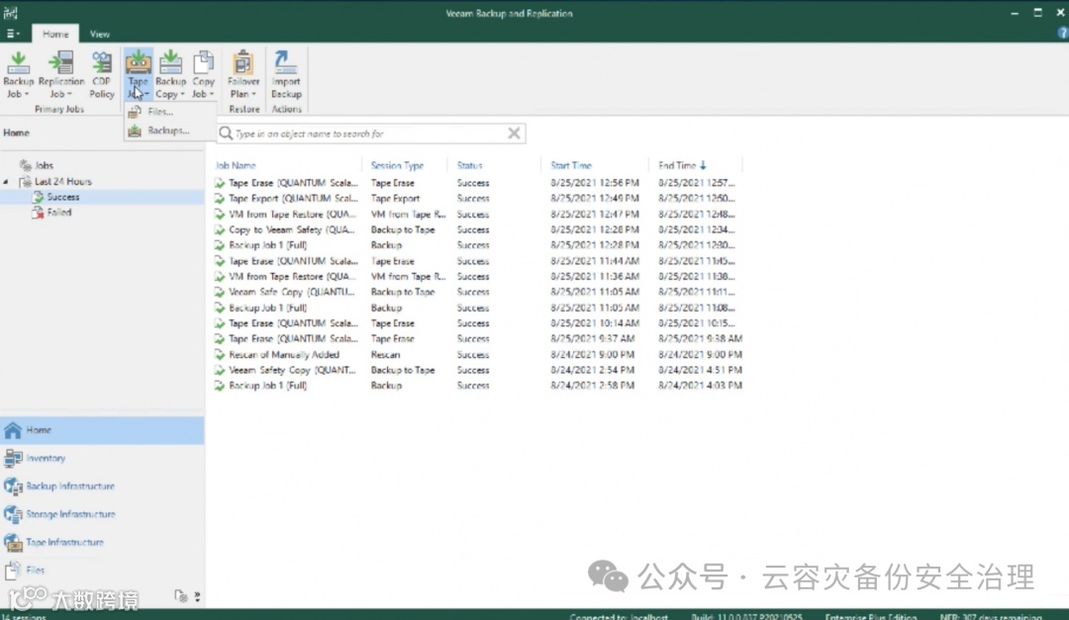Select the Tape Export session row
The image size is (1069, 620).
pyautogui.click(x=477, y=199)
